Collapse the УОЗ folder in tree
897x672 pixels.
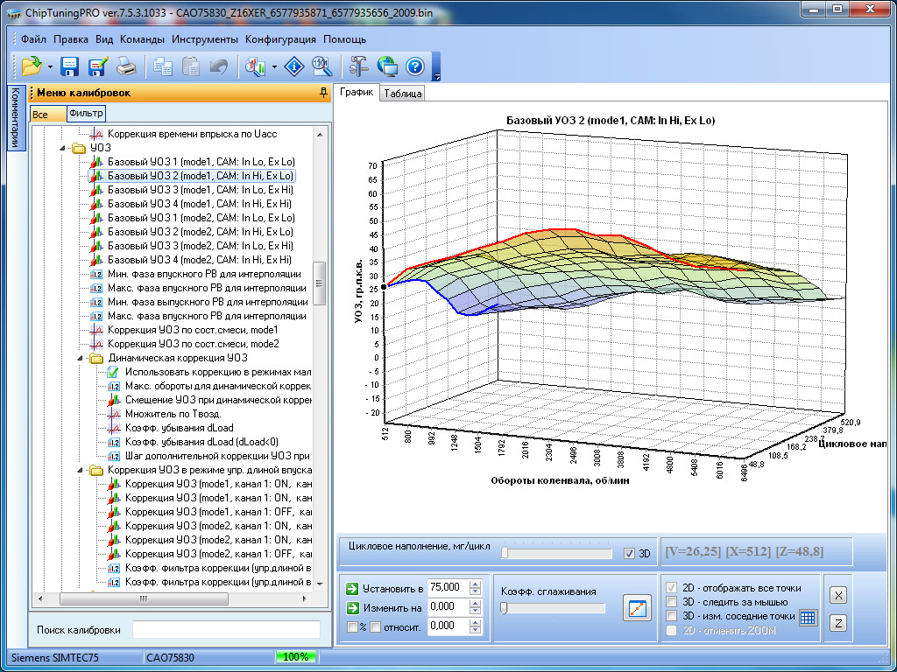click(63, 148)
